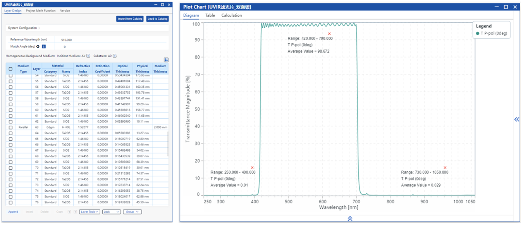Viewport: 523px width, 225px height.
Task: Click the double-chevron collapse icon at right of chart
Action: 516,119
